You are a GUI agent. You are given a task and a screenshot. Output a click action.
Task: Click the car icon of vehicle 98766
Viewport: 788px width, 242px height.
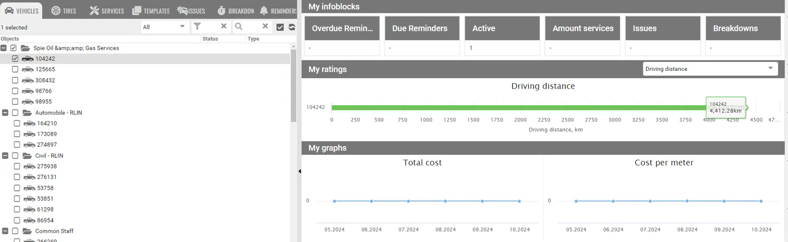[28, 91]
